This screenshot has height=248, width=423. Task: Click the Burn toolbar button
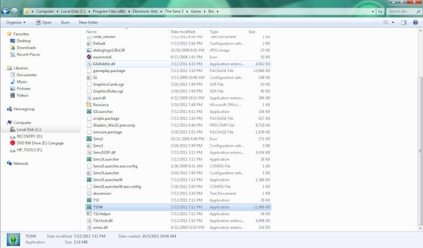coord(65,22)
